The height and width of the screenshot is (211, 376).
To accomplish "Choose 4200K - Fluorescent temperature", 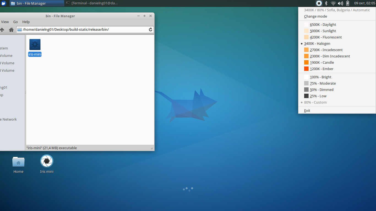I will coord(337,37).
